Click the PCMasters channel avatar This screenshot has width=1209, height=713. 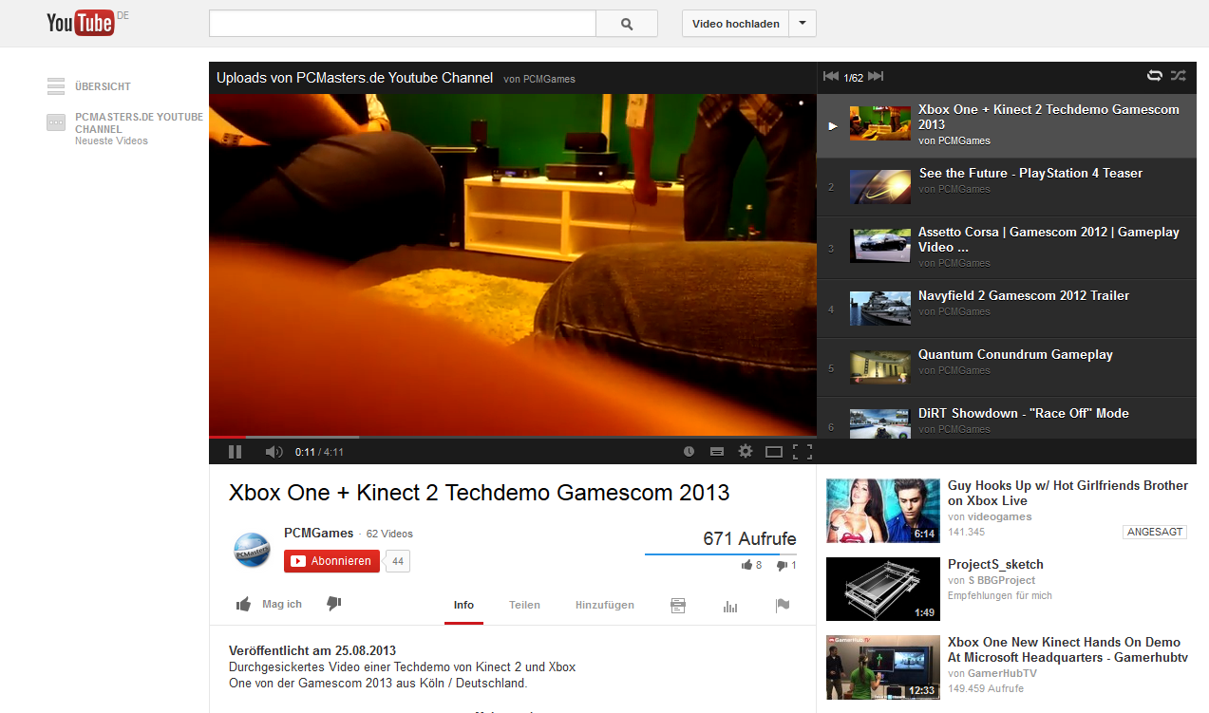253,551
